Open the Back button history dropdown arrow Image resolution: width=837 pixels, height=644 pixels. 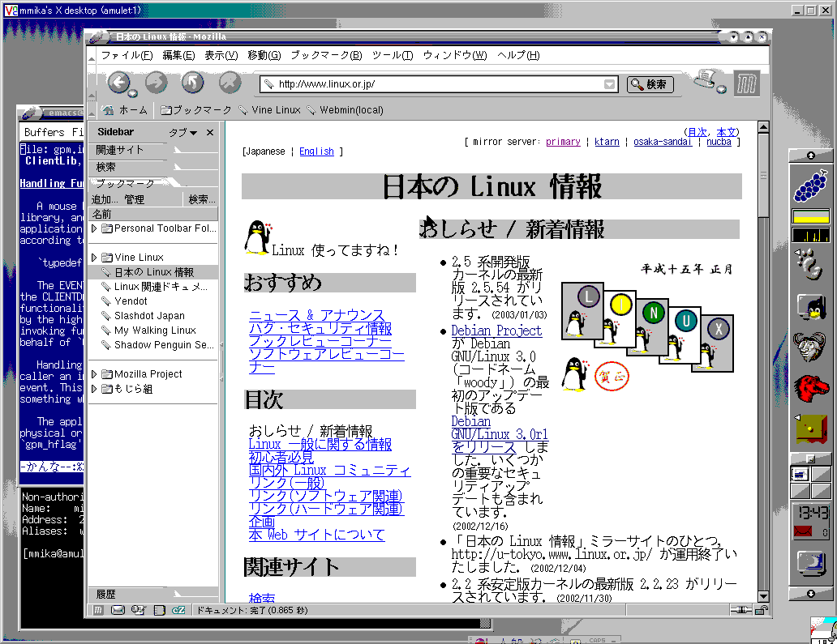coord(133,94)
